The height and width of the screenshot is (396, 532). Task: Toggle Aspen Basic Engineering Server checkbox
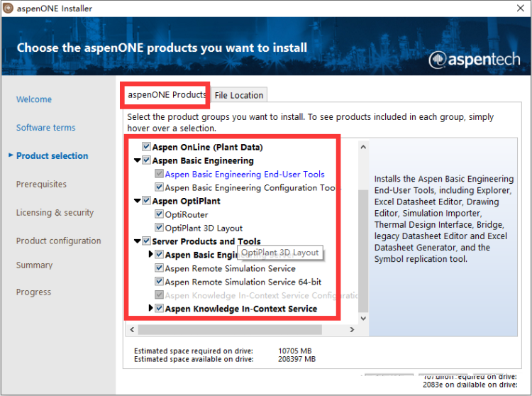(x=159, y=254)
